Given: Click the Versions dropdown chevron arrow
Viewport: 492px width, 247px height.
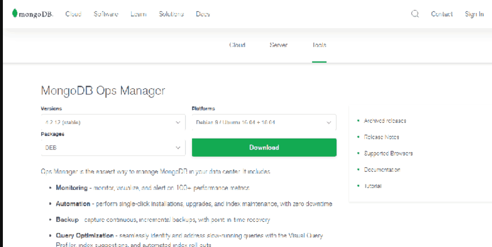Looking at the screenshot, I should point(178,123).
